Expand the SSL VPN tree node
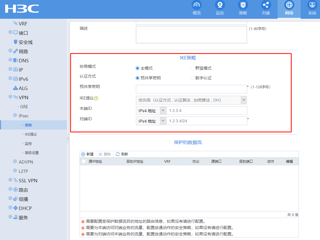The image size is (320, 240). pos(10,180)
